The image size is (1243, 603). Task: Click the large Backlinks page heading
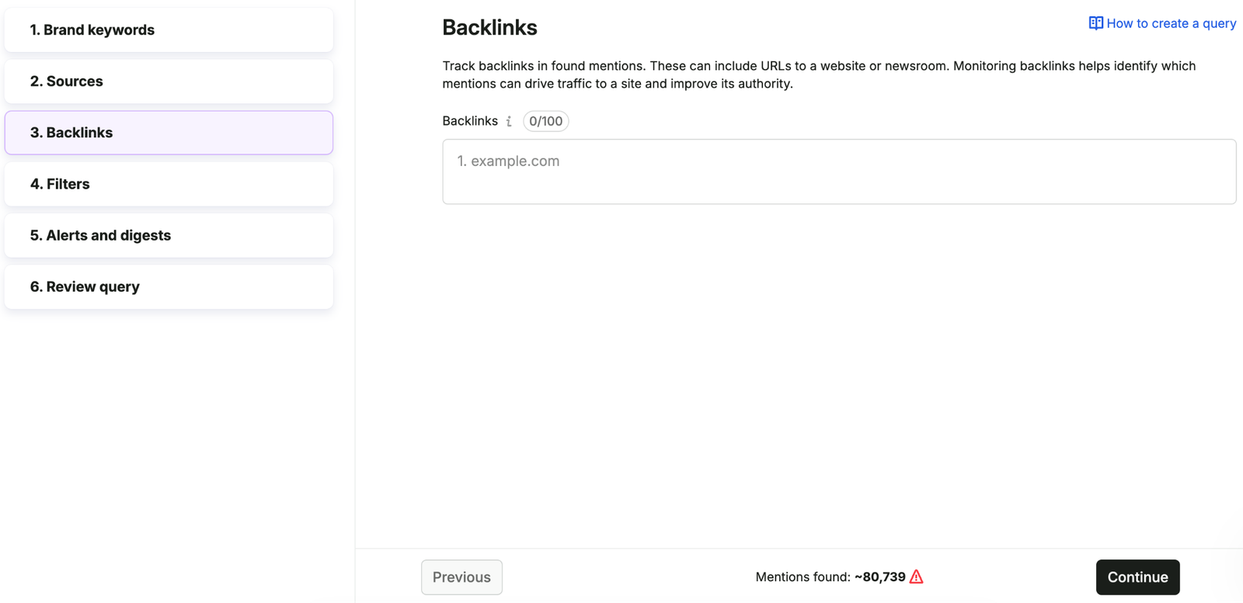[489, 28]
